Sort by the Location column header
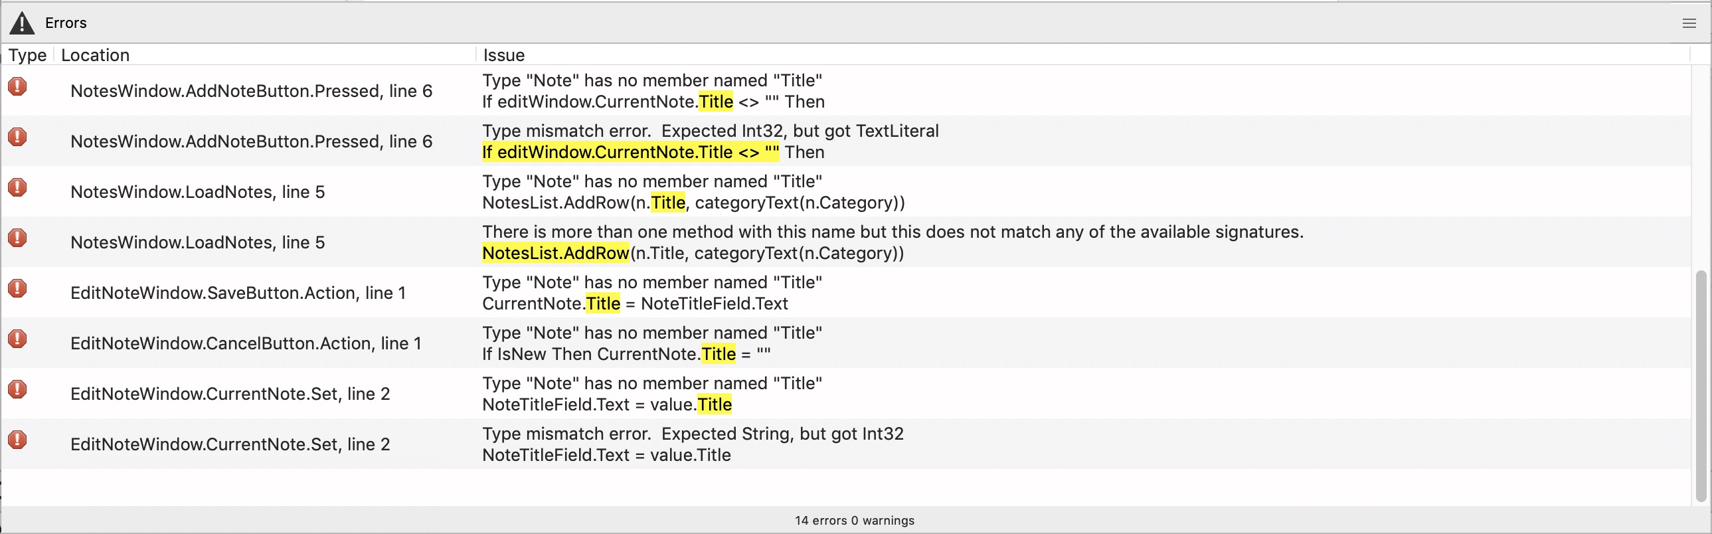The image size is (1712, 534). pos(95,55)
